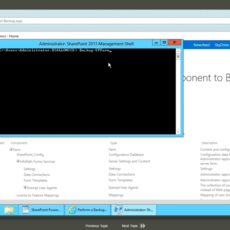The image size is (230, 230).
Task: Select Data Connections component
Action: point(37,175)
